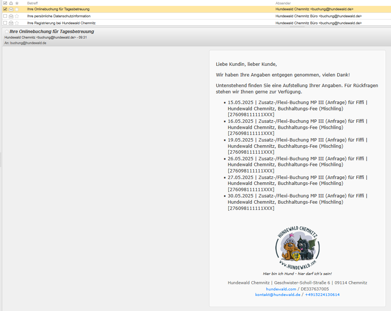Check the 'Ihre Registrierung bei Hundewald Chemnitz' checkbox
The image size is (391, 311).
point(5,23)
